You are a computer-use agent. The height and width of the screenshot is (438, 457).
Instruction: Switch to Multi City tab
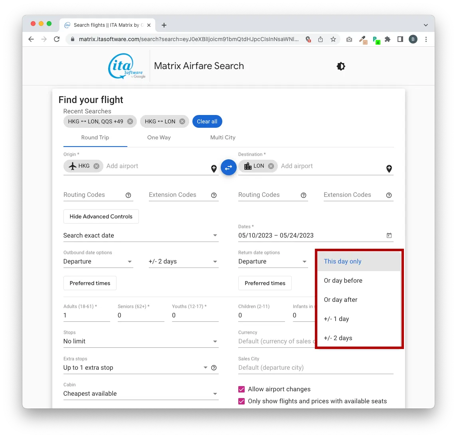click(223, 137)
